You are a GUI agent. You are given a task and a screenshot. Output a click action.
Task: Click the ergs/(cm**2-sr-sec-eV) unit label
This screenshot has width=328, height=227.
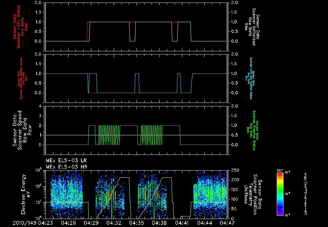coord(305,194)
